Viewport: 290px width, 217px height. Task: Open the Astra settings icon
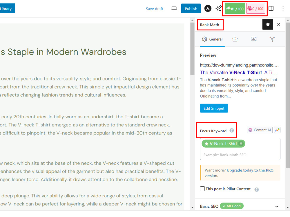[x=208, y=8]
